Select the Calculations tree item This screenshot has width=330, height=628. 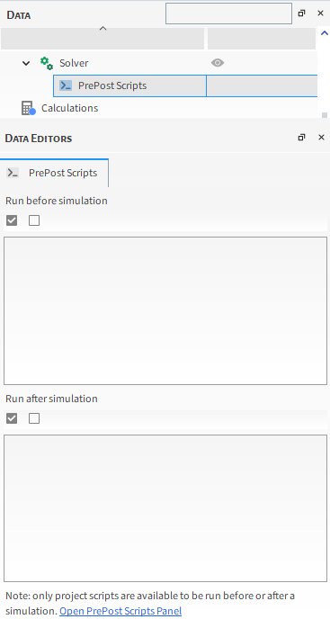(69, 108)
